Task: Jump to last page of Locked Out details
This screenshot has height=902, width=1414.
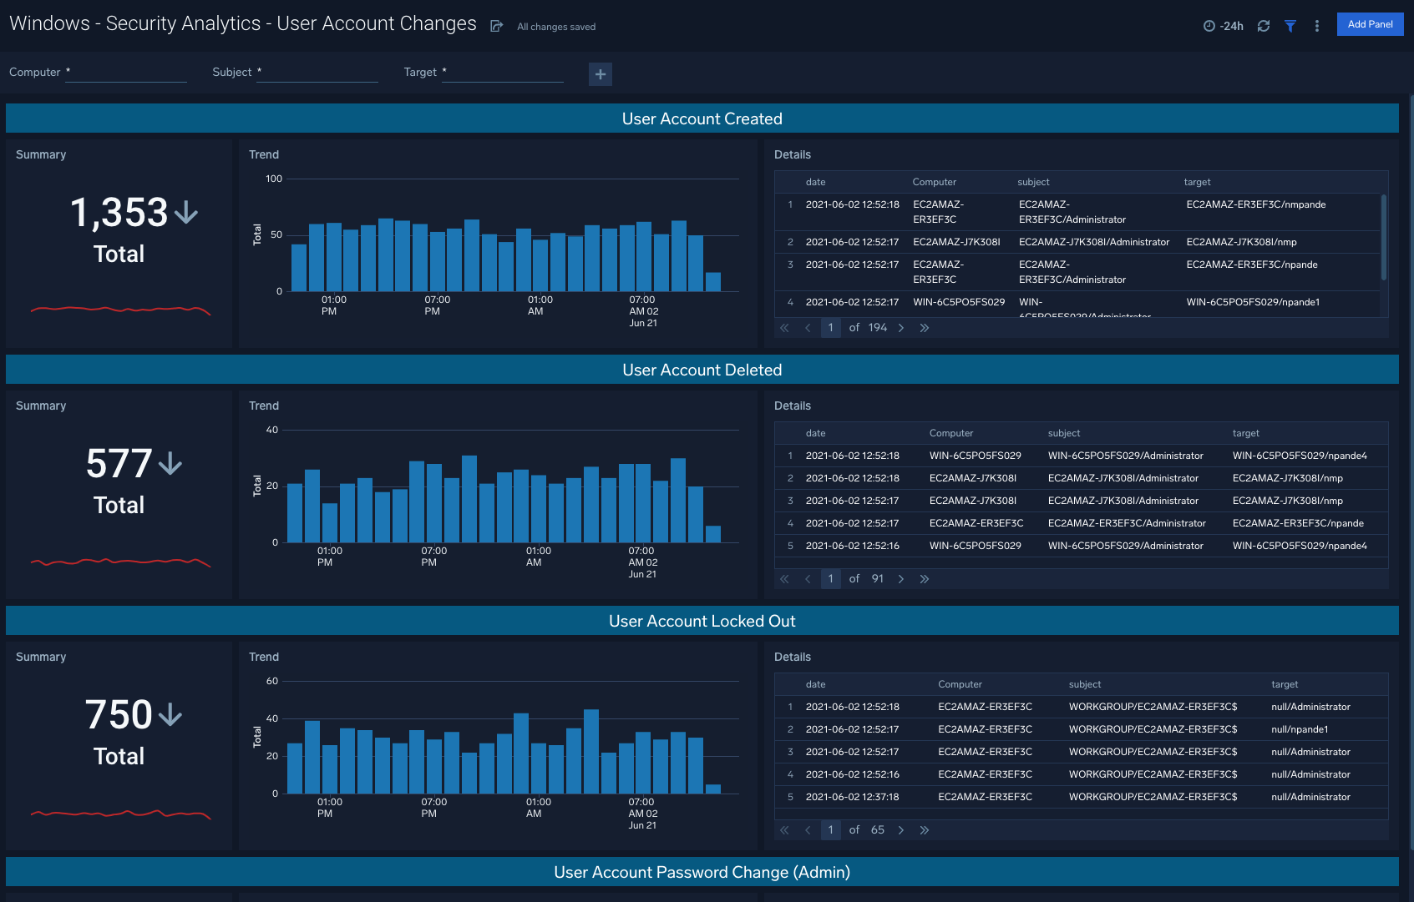Action: point(925,829)
